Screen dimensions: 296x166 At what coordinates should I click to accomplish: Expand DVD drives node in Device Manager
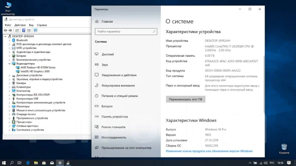(x=9, y=44)
